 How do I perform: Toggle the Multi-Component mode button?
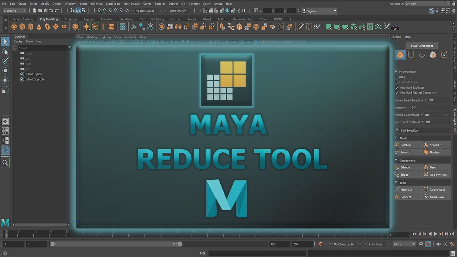(x=422, y=46)
